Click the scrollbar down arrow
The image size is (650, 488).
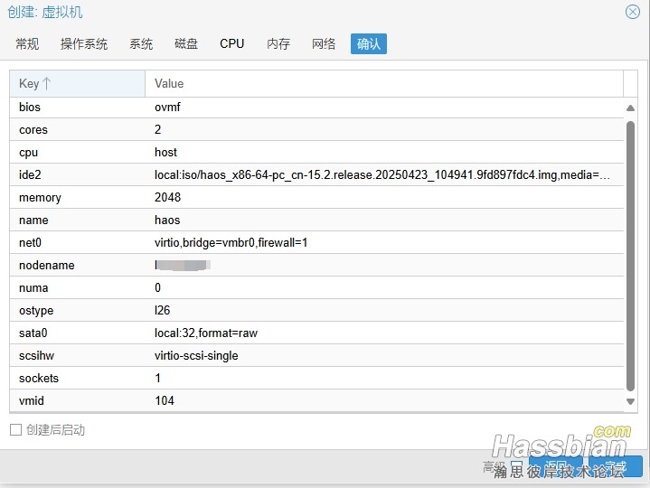pos(630,401)
